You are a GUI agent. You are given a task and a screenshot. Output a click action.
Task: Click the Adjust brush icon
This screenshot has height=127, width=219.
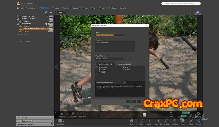[191, 121]
